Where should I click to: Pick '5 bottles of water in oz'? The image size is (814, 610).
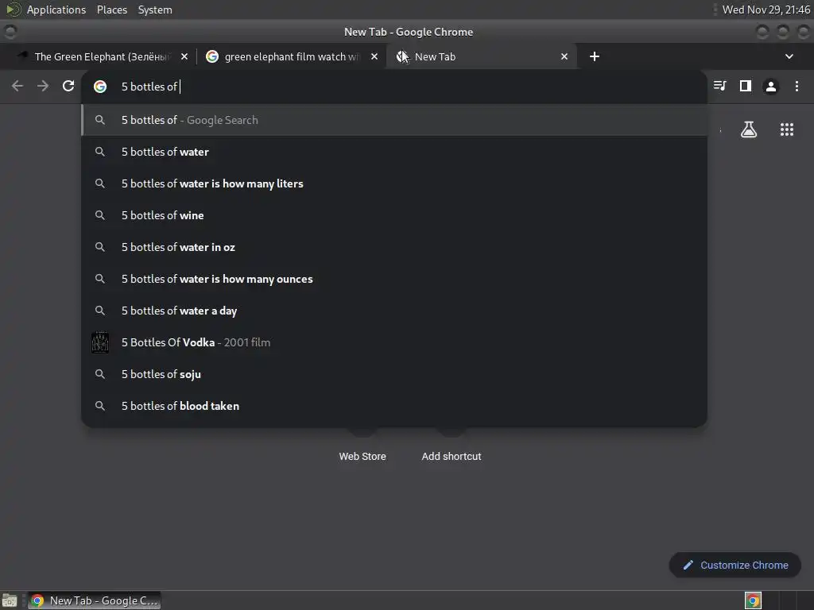point(394,248)
